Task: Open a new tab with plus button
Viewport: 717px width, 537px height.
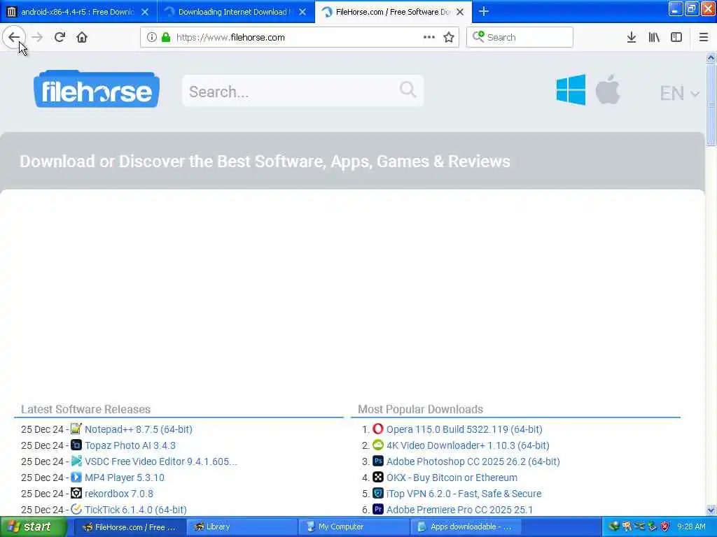Action: point(484,12)
